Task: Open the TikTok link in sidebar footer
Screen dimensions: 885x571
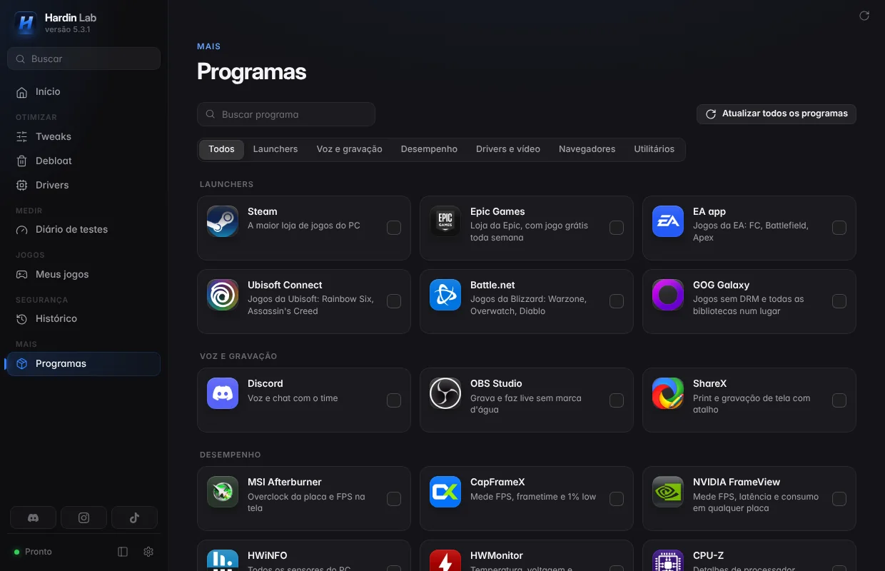Action: pyautogui.click(x=134, y=517)
